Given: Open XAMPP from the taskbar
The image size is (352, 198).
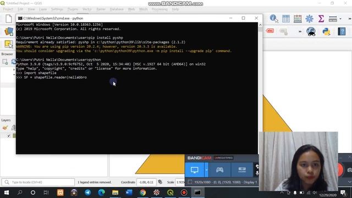Looking at the screenshot, I should [61, 193].
